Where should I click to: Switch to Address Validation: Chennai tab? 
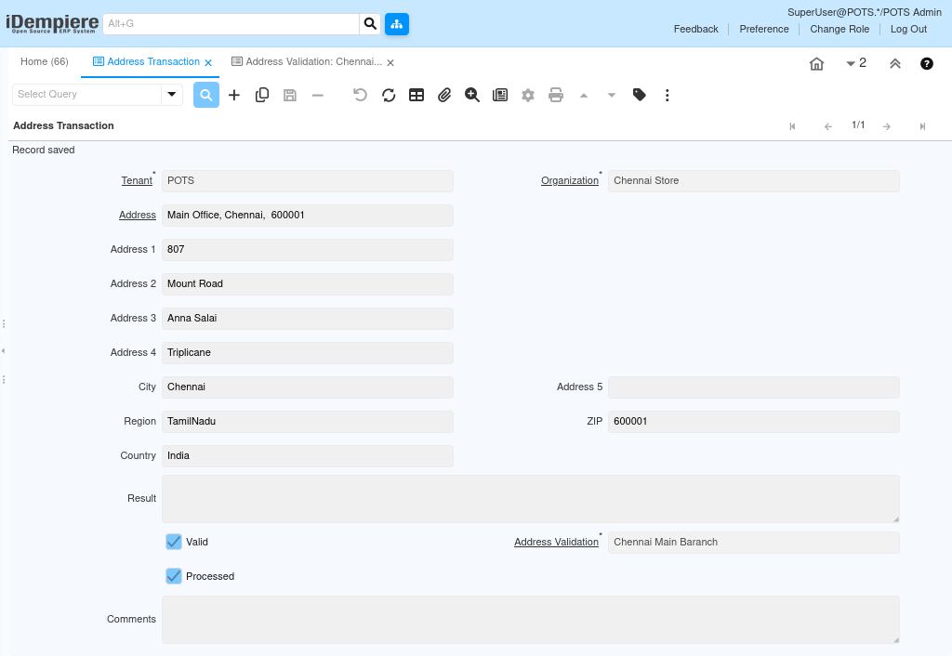pyautogui.click(x=314, y=62)
